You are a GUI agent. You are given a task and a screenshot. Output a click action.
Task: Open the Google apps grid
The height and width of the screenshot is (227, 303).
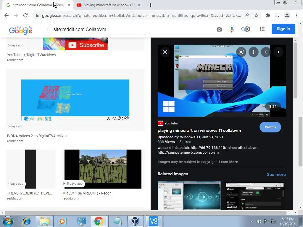click(x=262, y=29)
